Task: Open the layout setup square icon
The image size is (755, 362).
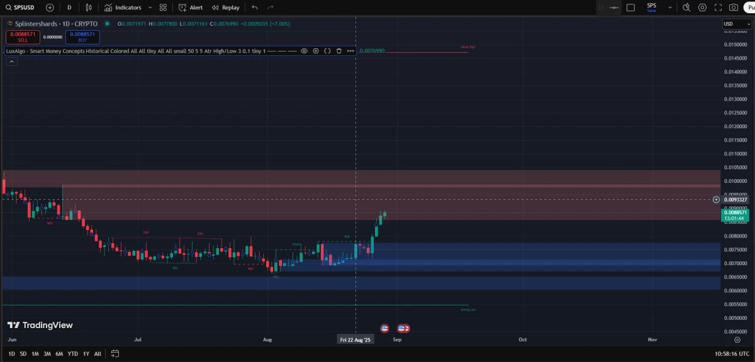Action: (631, 8)
